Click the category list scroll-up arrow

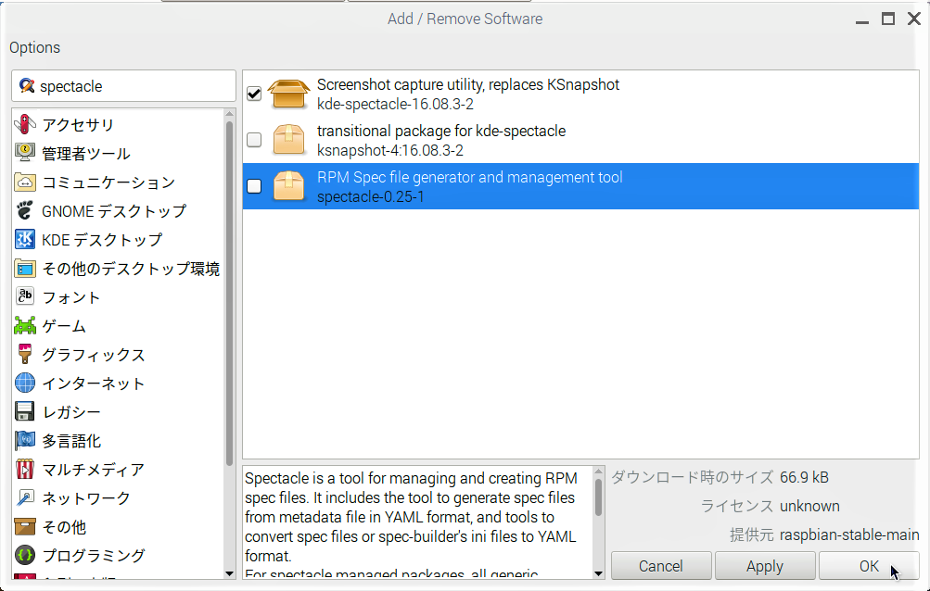tap(230, 114)
